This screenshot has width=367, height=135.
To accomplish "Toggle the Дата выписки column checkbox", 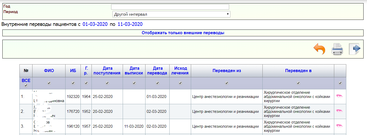I will (134, 83).
